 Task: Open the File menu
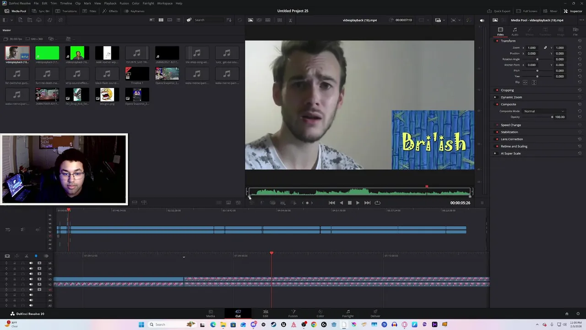point(36,3)
